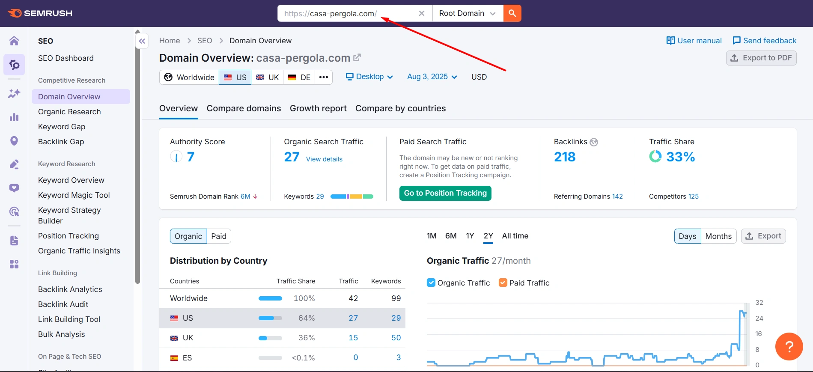Click the UK flag in the country table
The width and height of the screenshot is (813, 372).
(x=174, y=338)
